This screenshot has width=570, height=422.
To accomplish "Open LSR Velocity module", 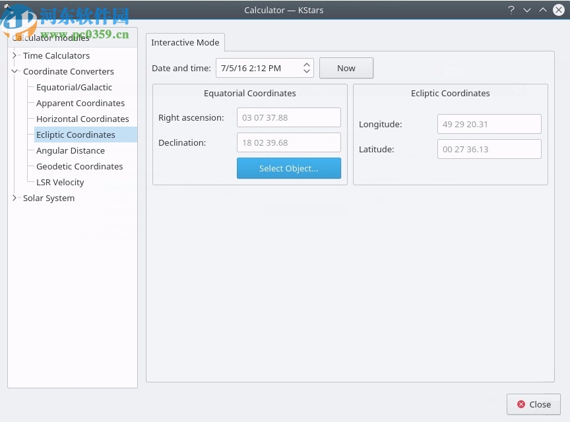I will click(x=60, y=182).
